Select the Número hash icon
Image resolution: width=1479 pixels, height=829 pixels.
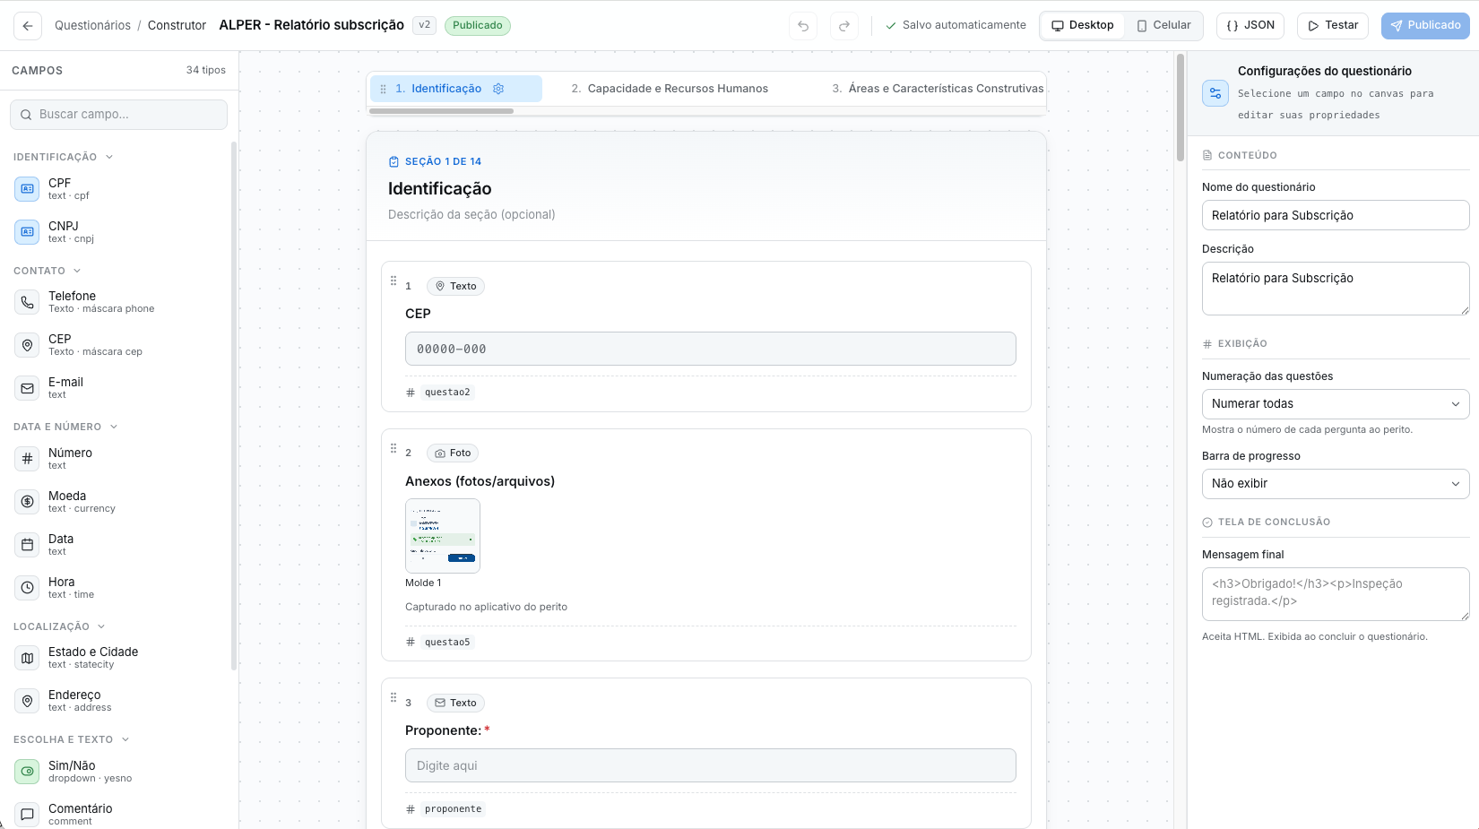coord(28,459)
